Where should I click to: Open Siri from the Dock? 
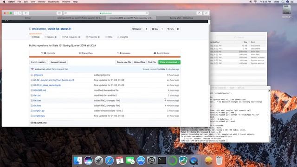[88, 161]
